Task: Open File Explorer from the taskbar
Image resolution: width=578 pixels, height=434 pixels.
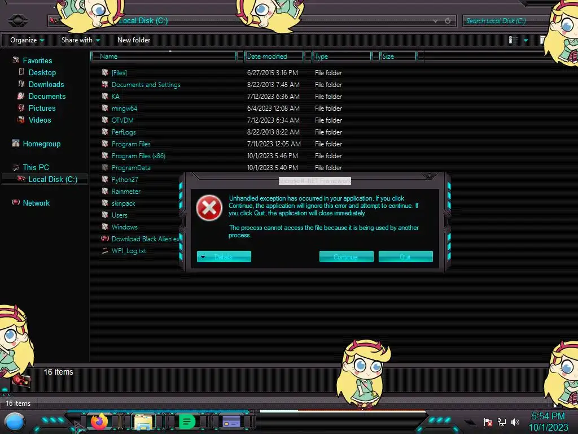Action: point(143,422)
